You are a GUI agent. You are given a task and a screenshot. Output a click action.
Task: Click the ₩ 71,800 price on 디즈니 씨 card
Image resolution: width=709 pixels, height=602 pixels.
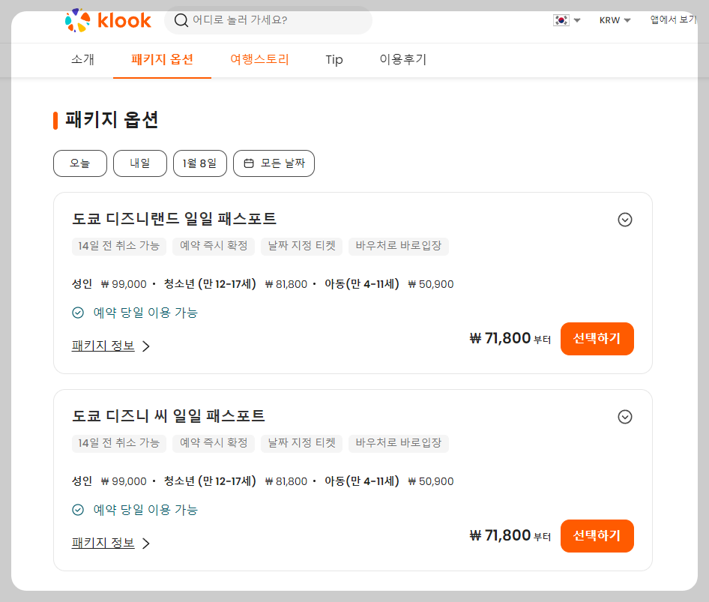click(x=500, y=535)
